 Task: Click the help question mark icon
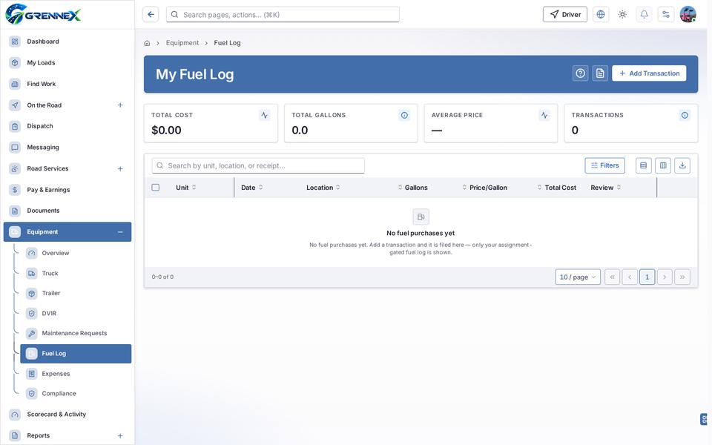(x=580, y=73)
